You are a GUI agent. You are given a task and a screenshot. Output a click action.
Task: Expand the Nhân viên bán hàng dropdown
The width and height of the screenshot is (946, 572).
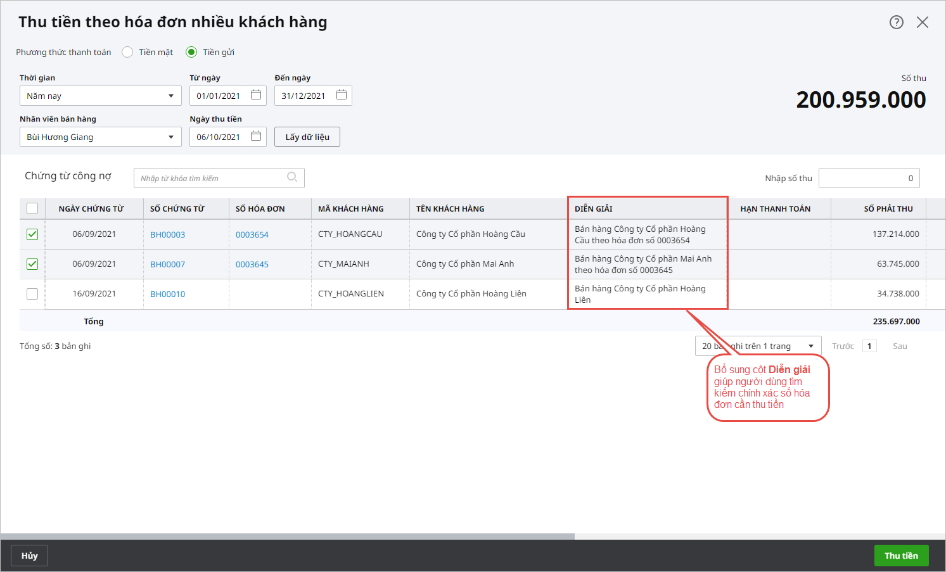click(100, 137)
